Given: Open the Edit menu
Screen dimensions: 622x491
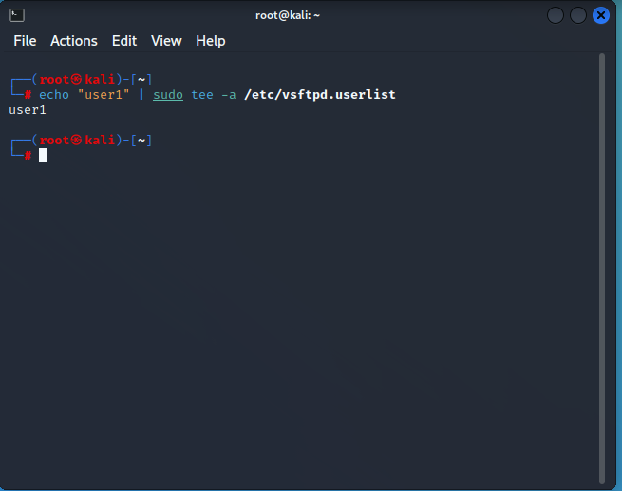Looking at the screenshot, I should (124, 41).
